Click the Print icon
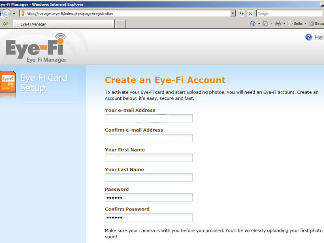This screenshot has height=243, width=324. (278, 23)
